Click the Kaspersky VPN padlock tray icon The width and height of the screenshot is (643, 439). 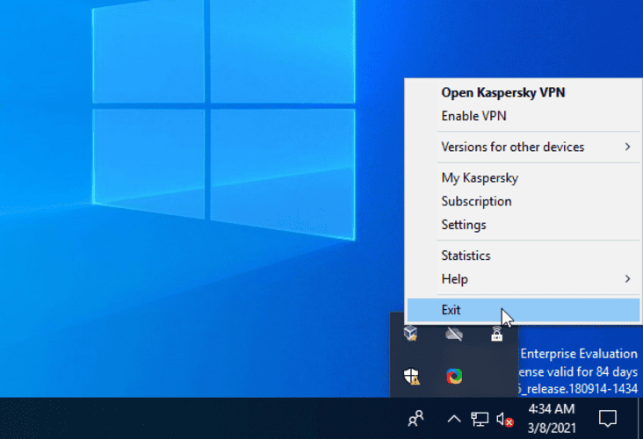496,334
